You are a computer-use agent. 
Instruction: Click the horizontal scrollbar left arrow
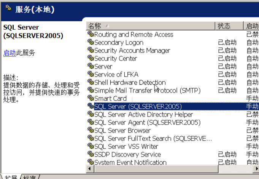click(x=90, y=169)
